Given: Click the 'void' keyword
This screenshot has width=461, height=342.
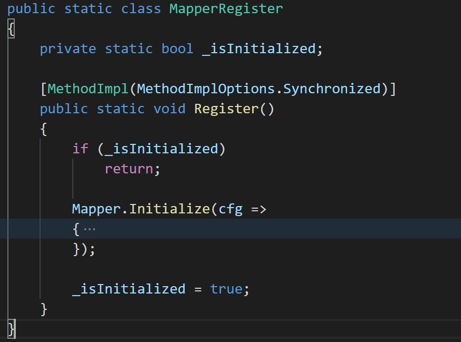Looking at the screenshot, I should (169, 109).
